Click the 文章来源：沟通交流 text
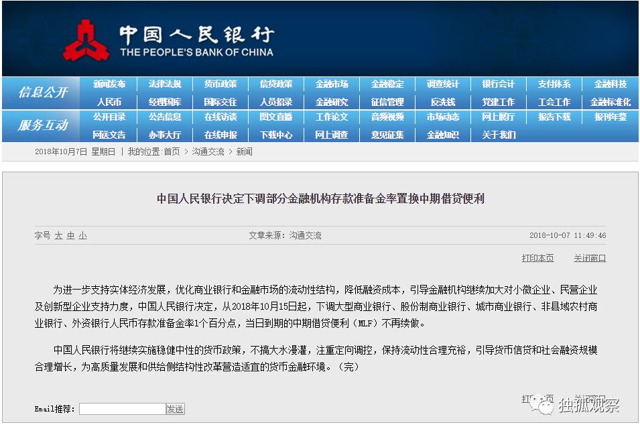640x433 pixels. [285, 235]
